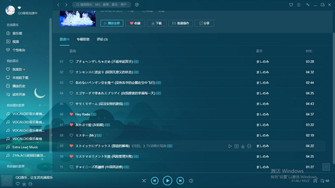Click 下载 album button
The width and height of the screenshot is (335, 188).
click(157, 23)
